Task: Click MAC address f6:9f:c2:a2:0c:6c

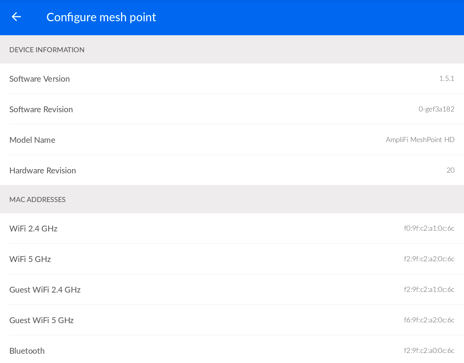Action: point(429,320)
